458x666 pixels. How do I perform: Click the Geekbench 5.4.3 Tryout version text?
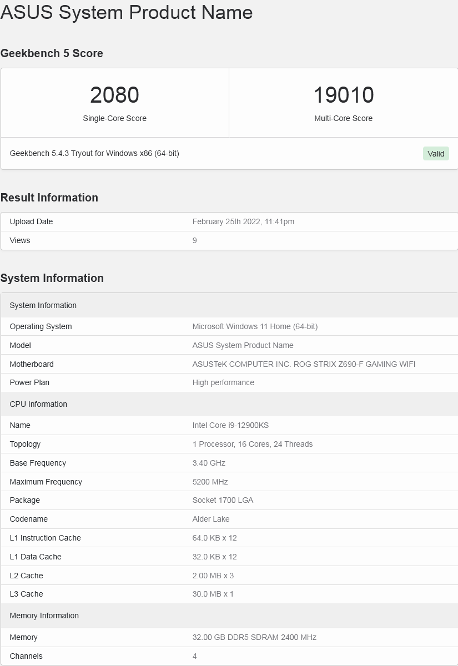click(x=94, y=153)
